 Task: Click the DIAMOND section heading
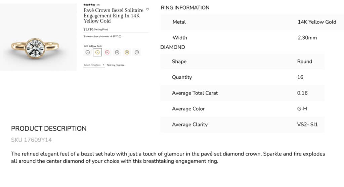(x=173, y=47)
